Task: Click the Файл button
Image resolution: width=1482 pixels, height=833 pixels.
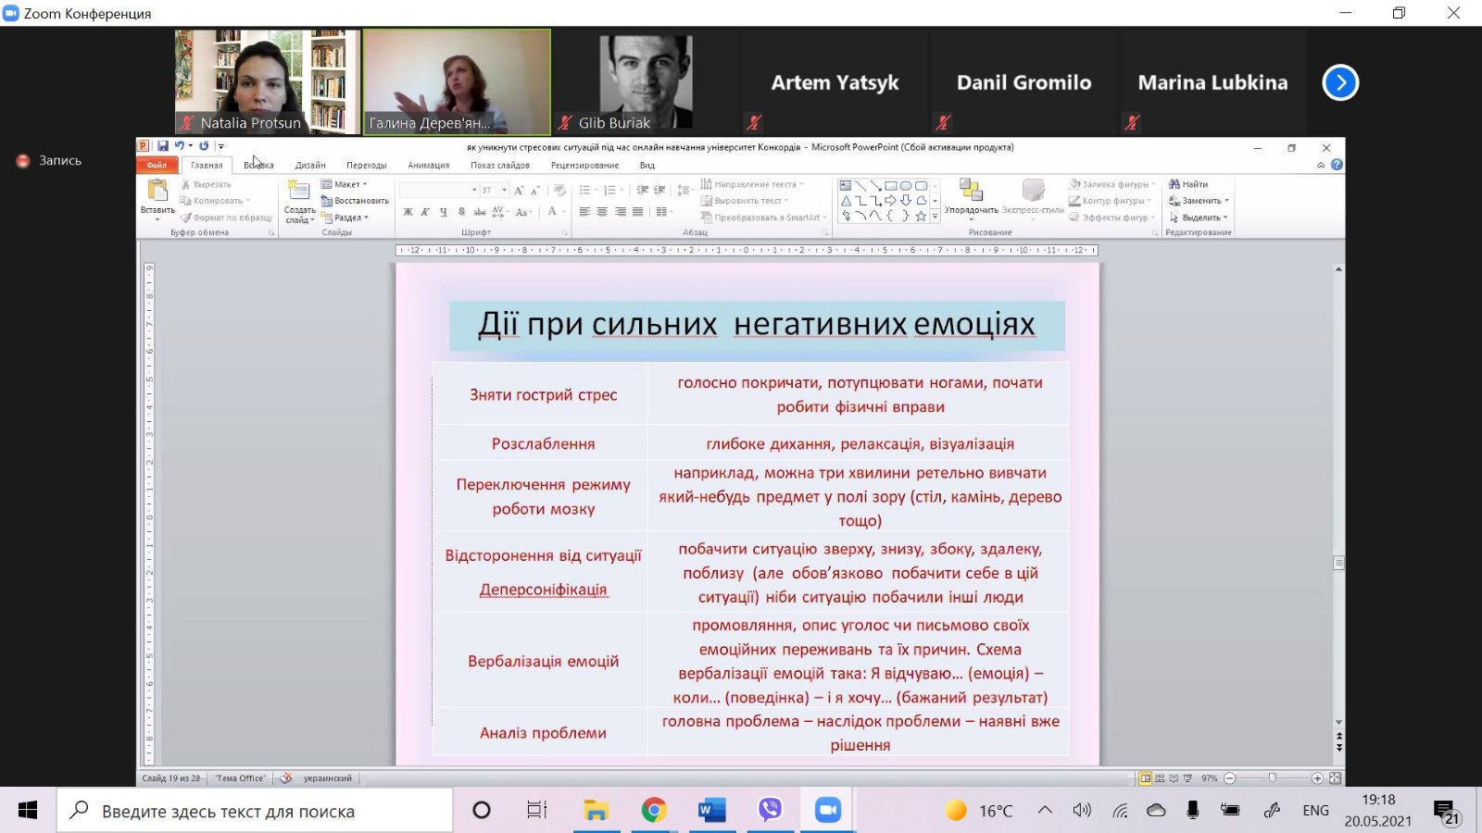Action: (157, 166)
